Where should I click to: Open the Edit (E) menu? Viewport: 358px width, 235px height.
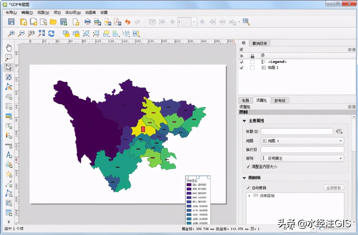pyautogui.click(x=27, y=13)
